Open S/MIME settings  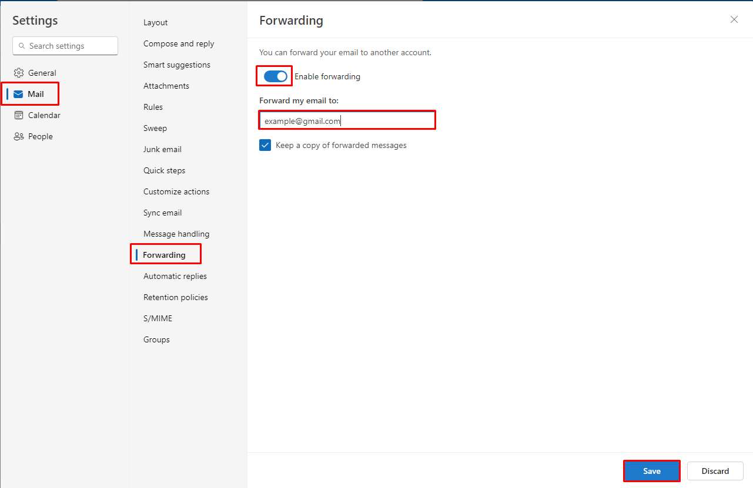[x=158, y=318]
